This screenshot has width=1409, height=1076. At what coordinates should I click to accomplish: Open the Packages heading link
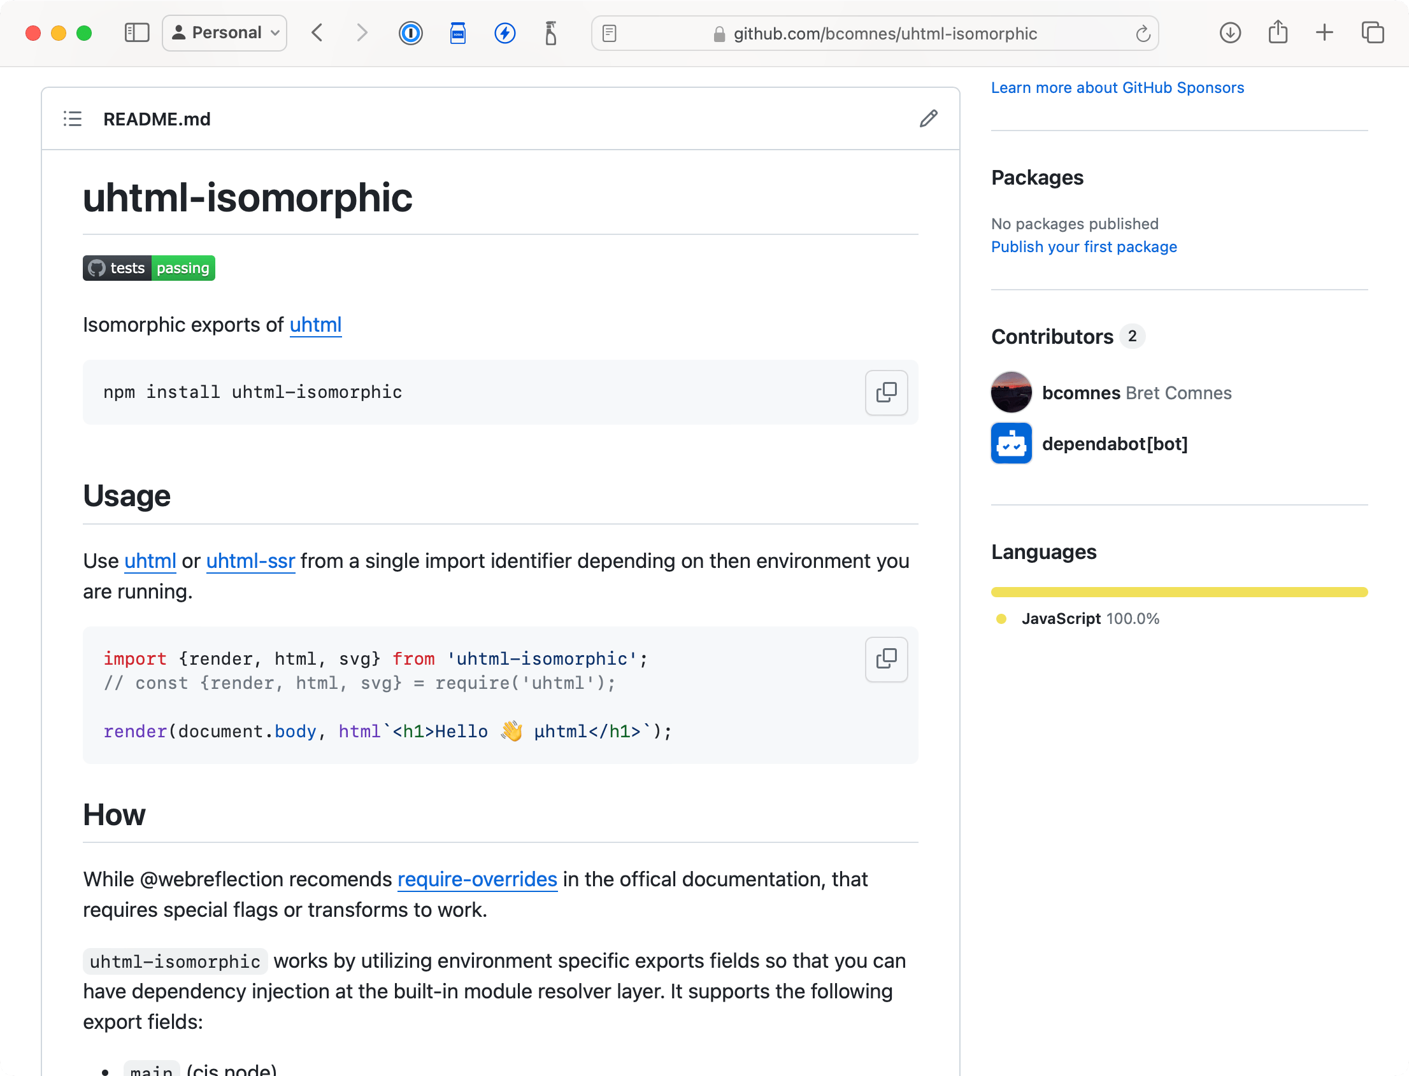pyautogui.click(x=1037, y=178)
